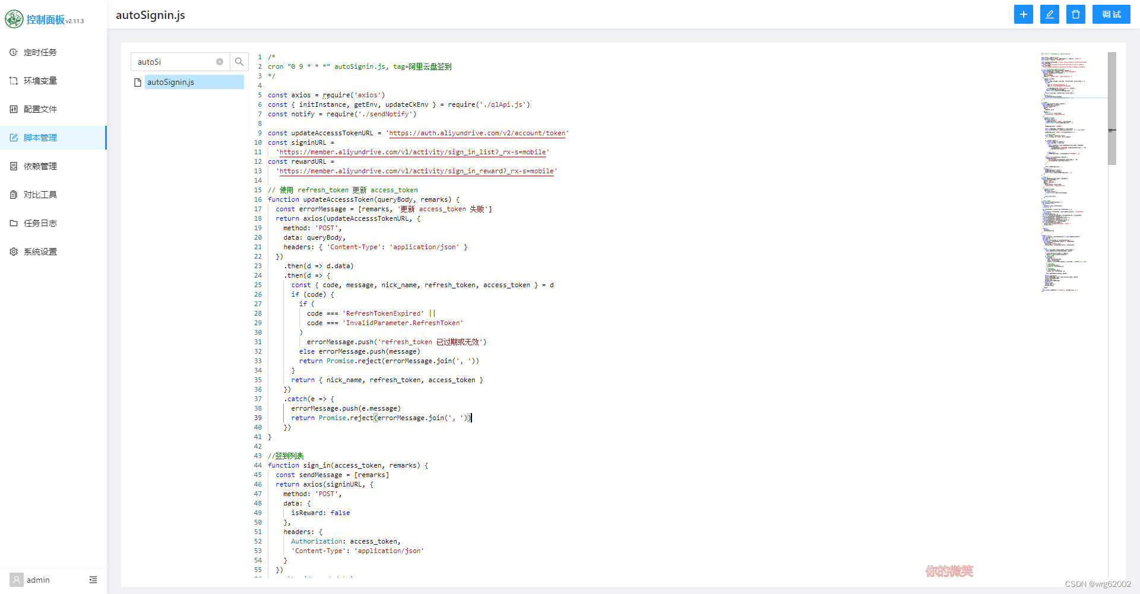Open the 任务日志 menu item
This screenshot has height=594, width=1140.
point(53,223)
